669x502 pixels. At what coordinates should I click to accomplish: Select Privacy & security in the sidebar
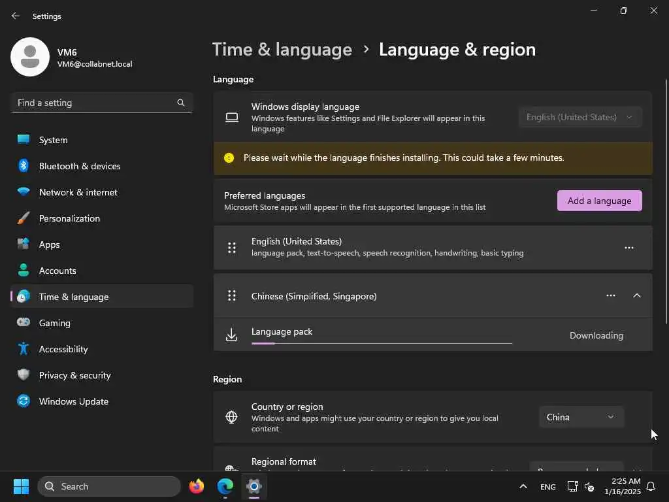102,375
